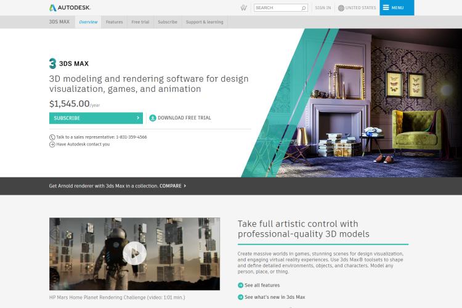Click HP Mars Home Planet video caption

point(117,298)
